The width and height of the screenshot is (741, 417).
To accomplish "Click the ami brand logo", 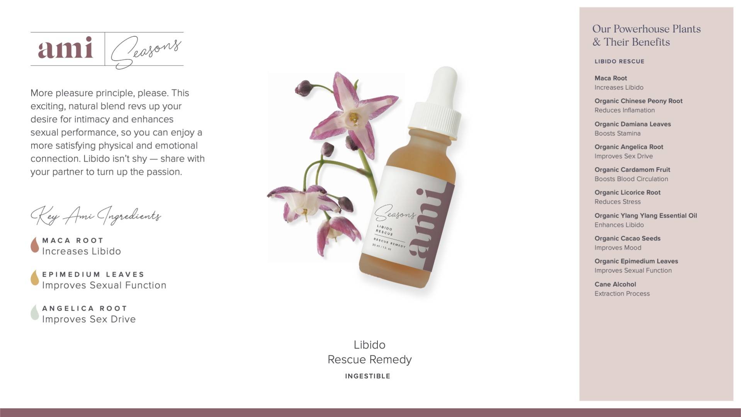I will pos(66,48).
